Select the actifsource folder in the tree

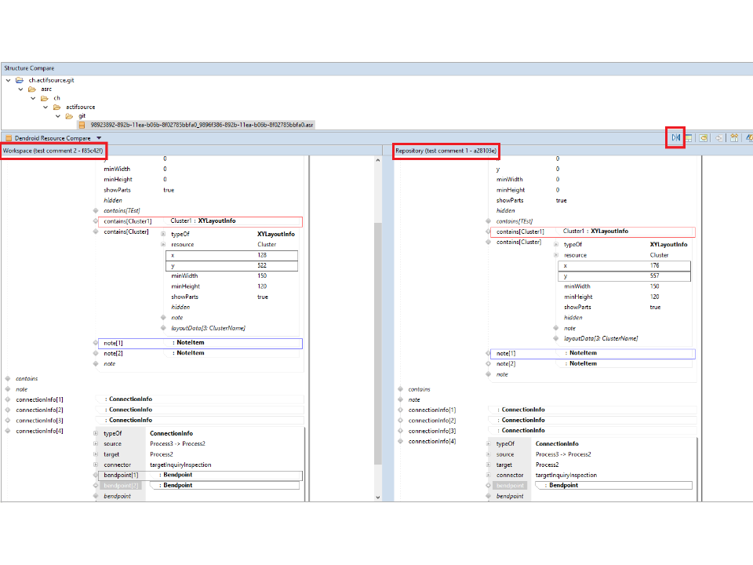80,107
